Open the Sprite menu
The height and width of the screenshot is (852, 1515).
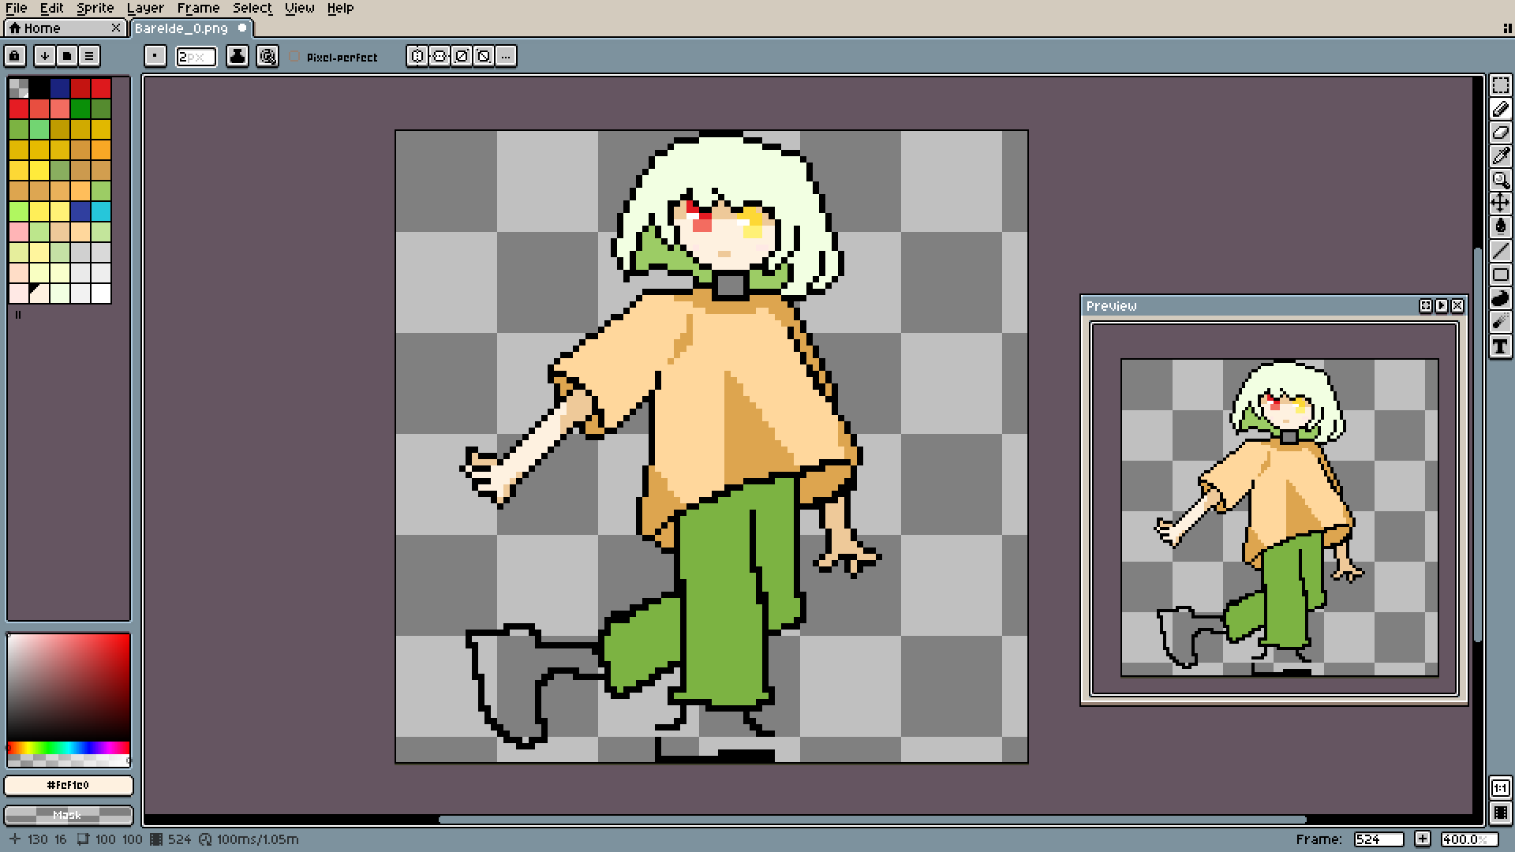(95, 8)
